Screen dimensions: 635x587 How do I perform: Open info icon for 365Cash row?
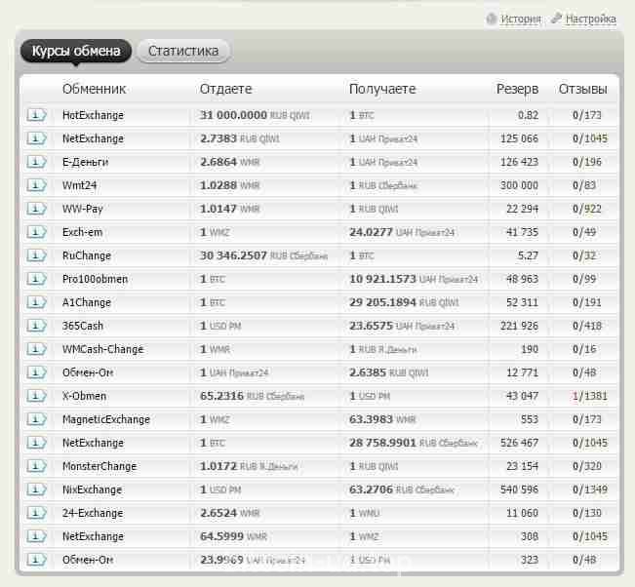pos(36,326)
